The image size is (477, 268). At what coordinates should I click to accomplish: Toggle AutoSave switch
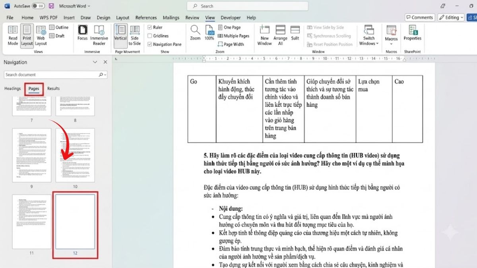[38, 6]
